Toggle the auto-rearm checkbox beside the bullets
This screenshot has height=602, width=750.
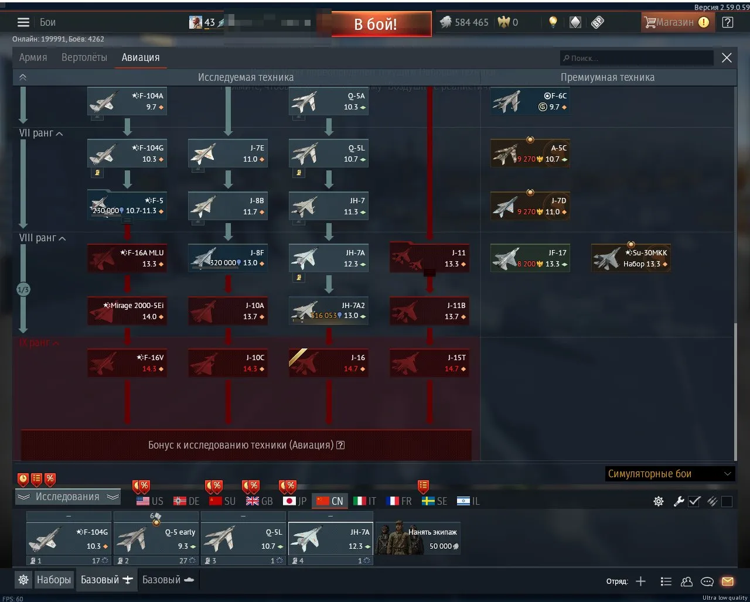pyautogui.click(x=727, y=502)
